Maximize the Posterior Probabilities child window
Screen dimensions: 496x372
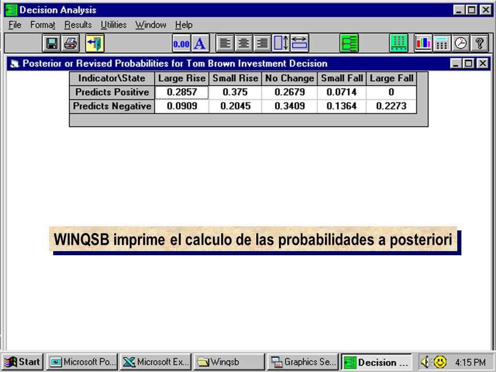click(x=468, y=64)
